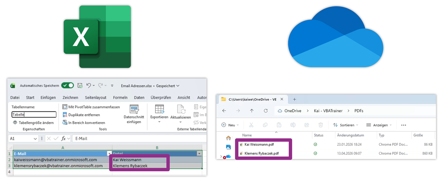Click Kai - VBATrainer in breadcrumb
Image resolution: width=444 pixels, height=180 pixels.
(x=328, y=111)
